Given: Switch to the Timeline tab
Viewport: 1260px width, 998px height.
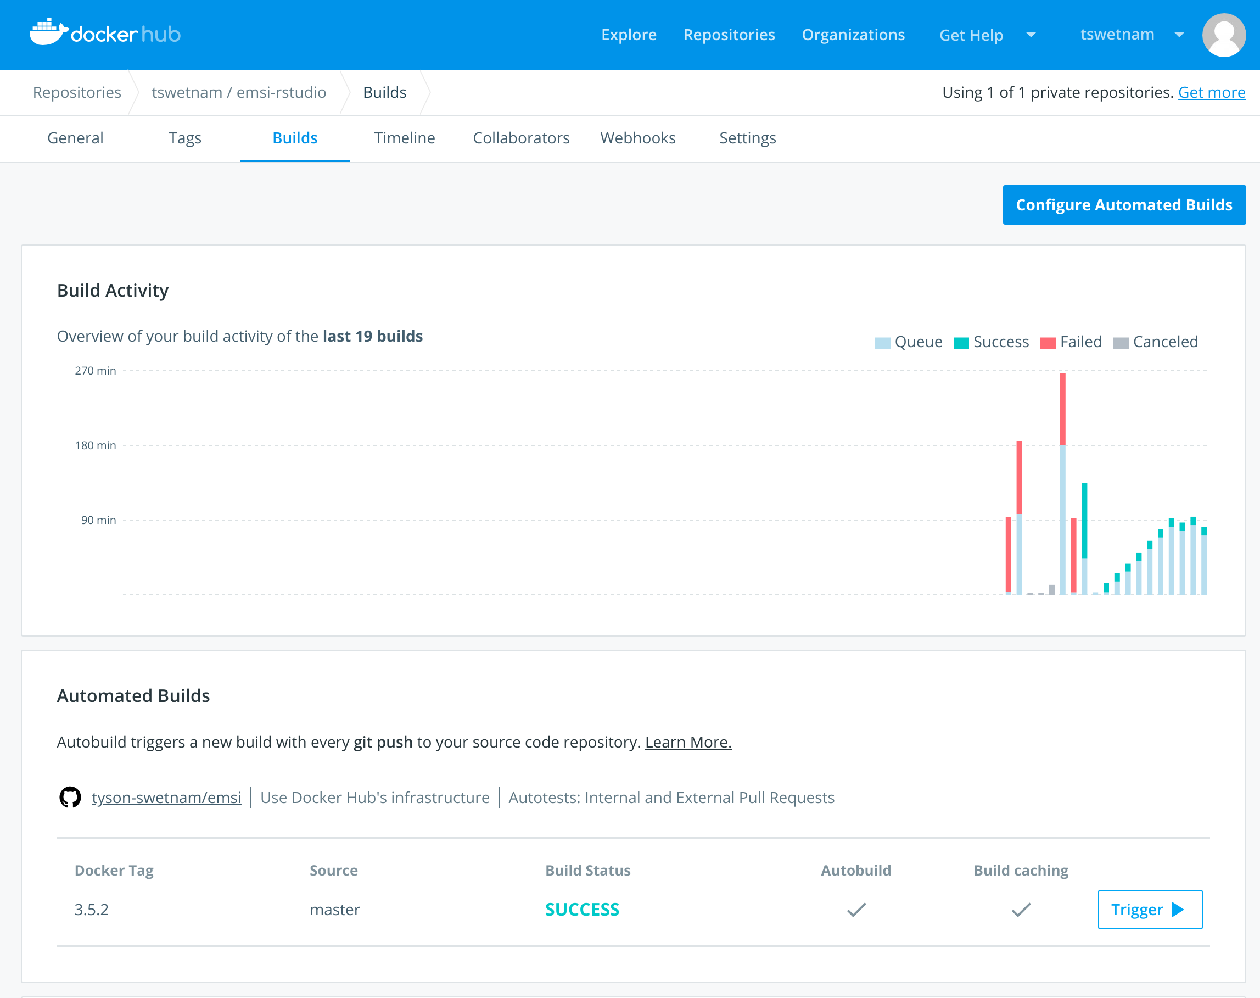Looking at the screenshot, I should 404,138.
